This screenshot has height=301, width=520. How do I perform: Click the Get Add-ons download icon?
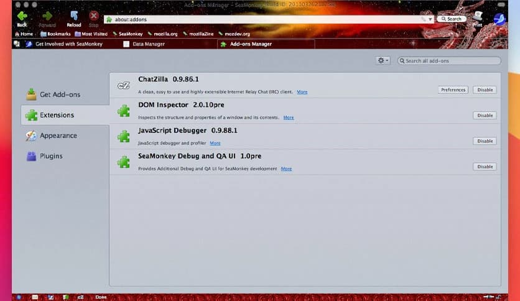point(31,95)
